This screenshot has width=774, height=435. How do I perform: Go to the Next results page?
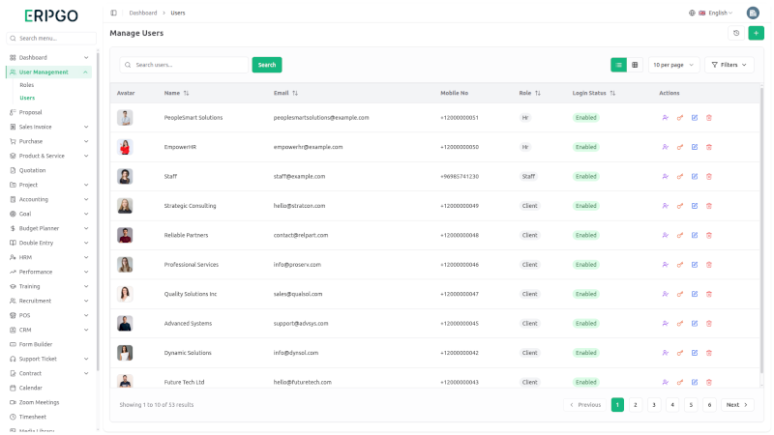(736, 405)
